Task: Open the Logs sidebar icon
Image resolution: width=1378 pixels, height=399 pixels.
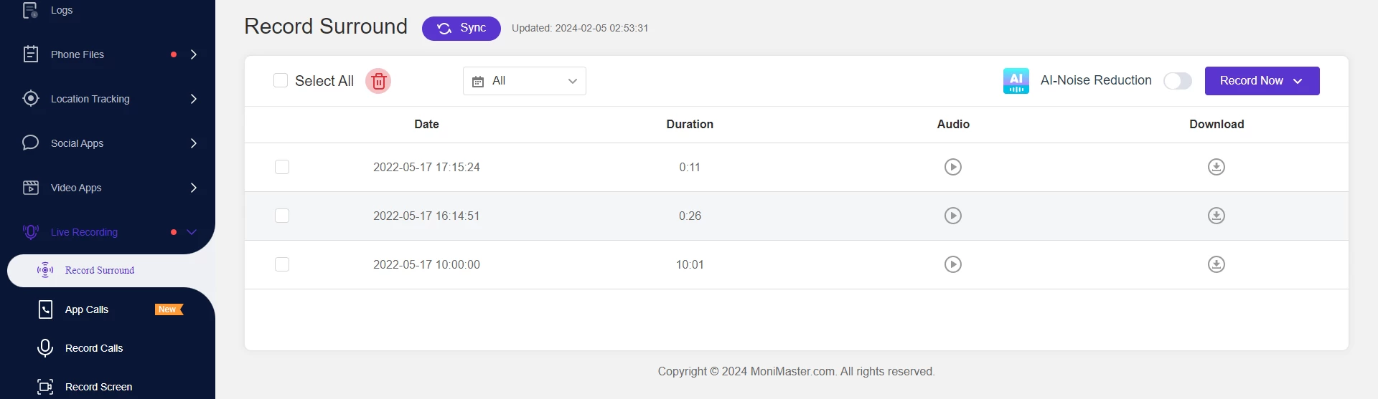Action: click(x=30, y=10)
